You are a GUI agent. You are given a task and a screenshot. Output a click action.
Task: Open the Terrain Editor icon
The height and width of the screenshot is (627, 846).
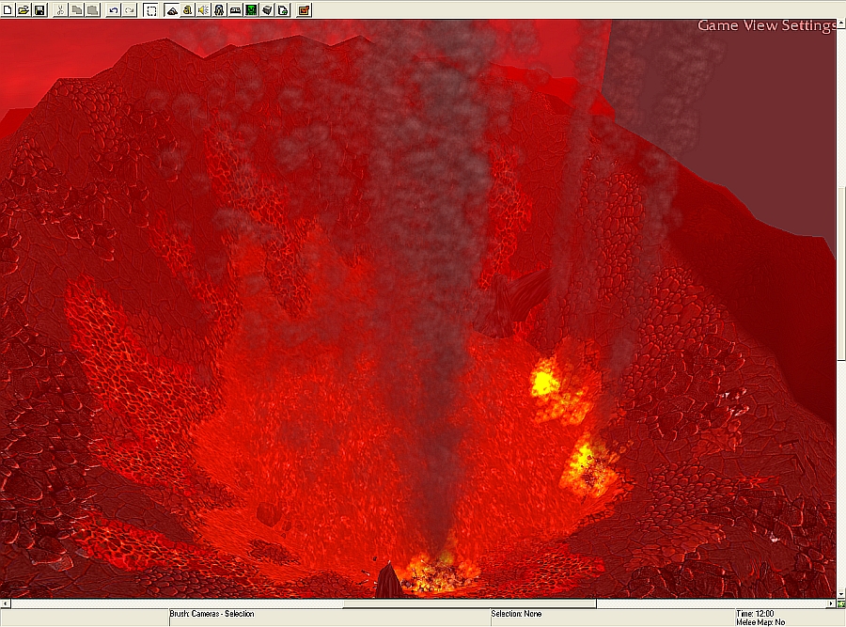(172, 9)
